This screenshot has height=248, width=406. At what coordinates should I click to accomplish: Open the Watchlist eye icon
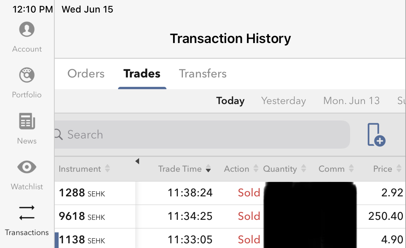pos(27,167)
